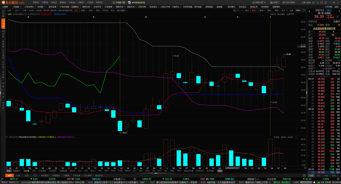Click the 打开导航 navigation button
Screen dimensions: 341x184
(x=328, y=7)
